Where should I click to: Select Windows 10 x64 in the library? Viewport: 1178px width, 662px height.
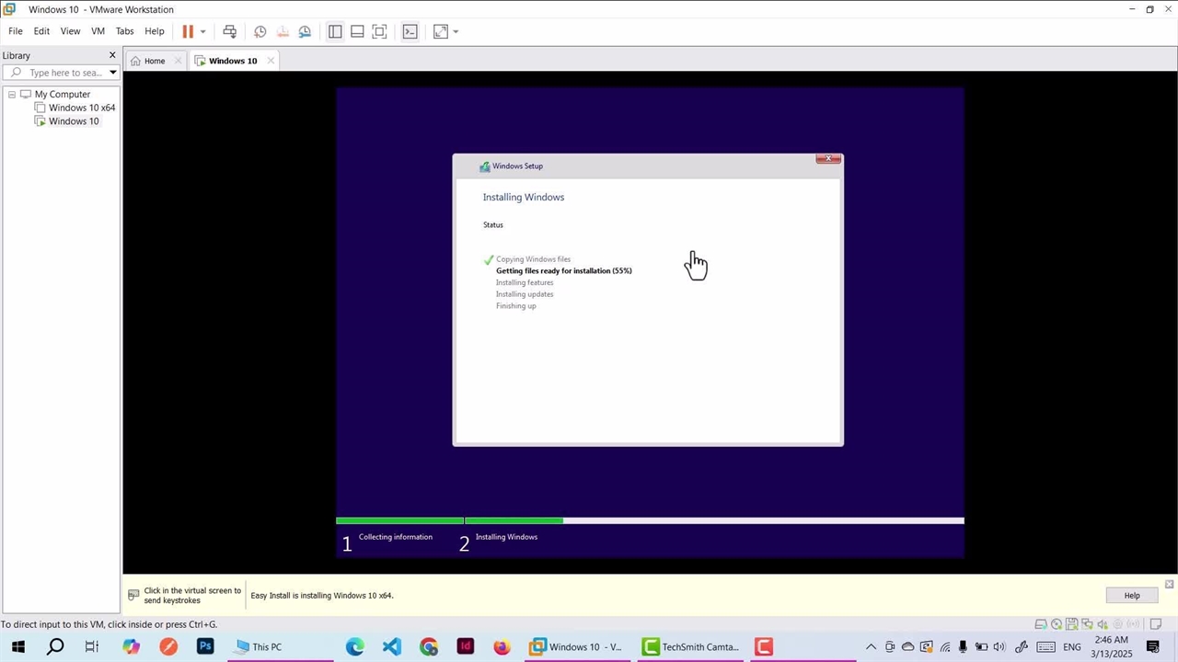[x=81, y=108]
